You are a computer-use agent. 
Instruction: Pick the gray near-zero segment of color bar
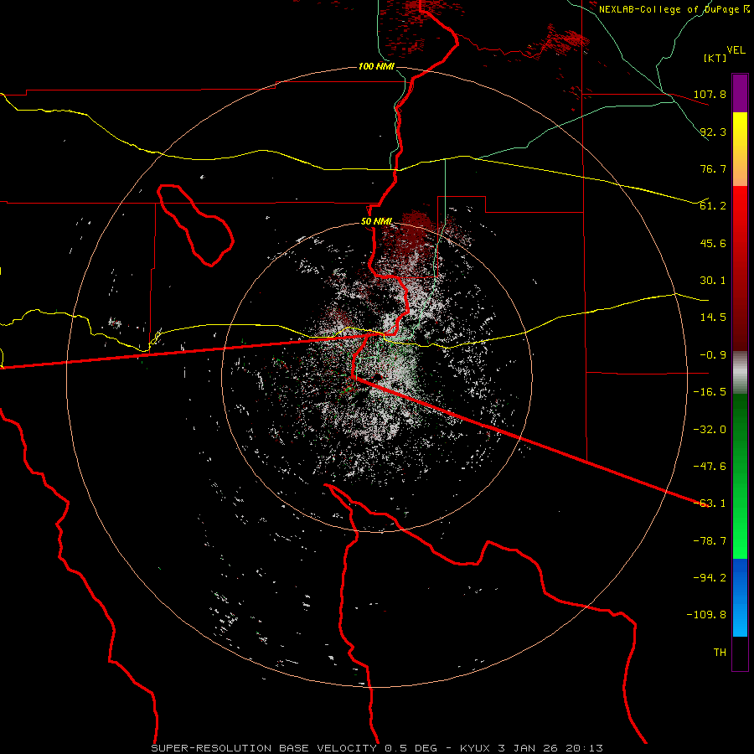coord(740,373)
